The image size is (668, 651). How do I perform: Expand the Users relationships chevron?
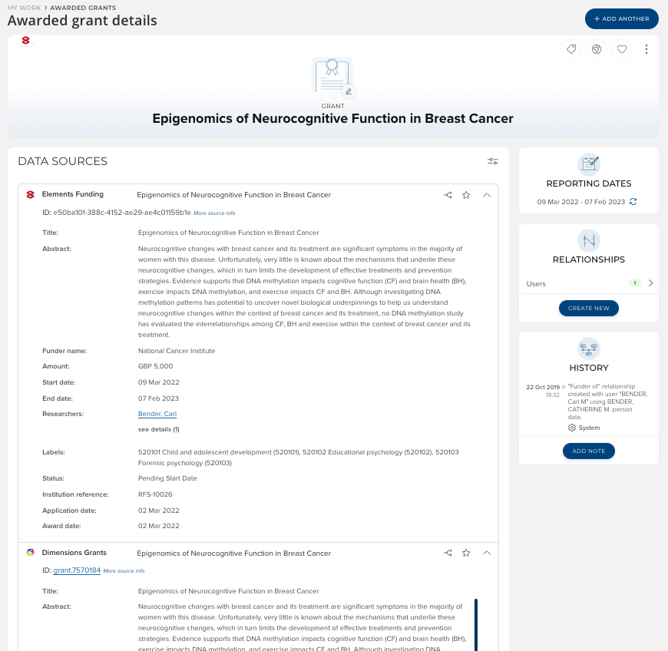click(x=651, y=283)
